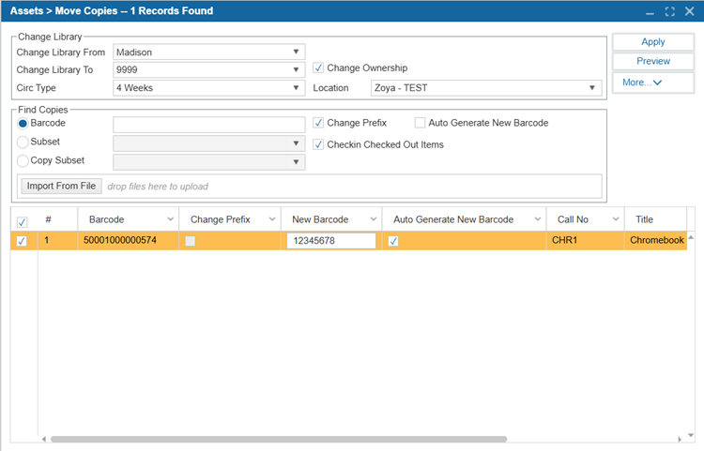This screenshot has height=451, width=704.
Task: Click the Preview button
Action: [652, 61]
